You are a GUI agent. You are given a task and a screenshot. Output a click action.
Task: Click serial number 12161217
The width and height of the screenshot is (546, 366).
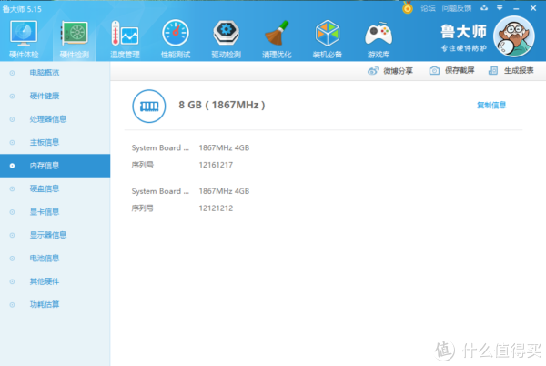(216, 165)
